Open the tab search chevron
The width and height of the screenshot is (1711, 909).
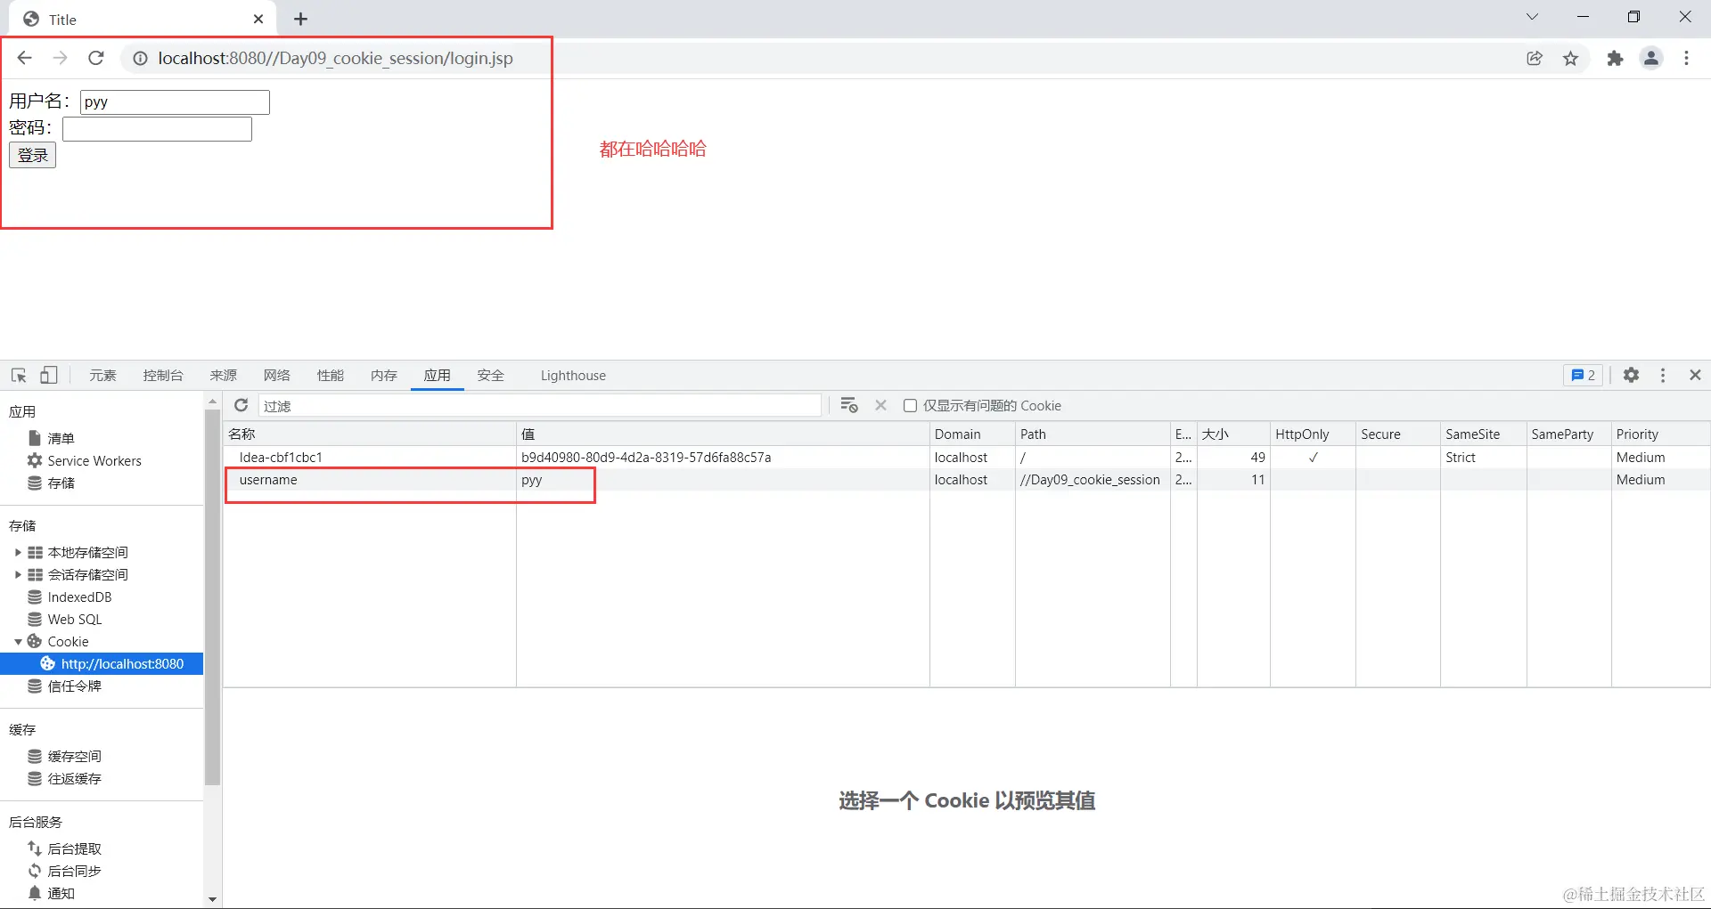pyautogui.click(x=1532, y=17)
